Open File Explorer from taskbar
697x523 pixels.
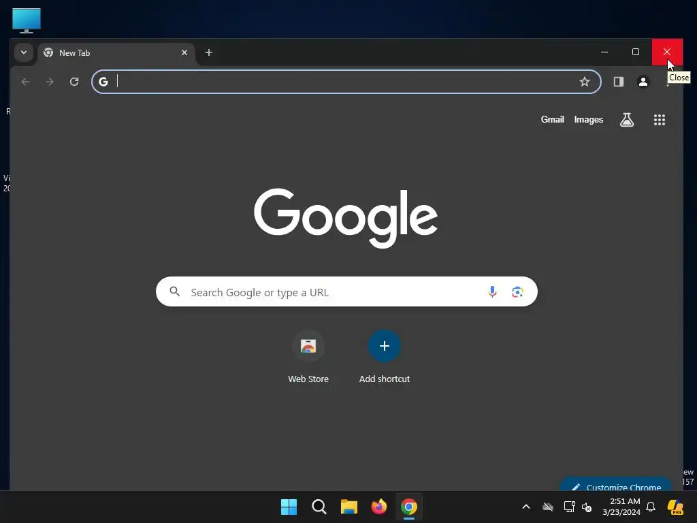[349, 507]
